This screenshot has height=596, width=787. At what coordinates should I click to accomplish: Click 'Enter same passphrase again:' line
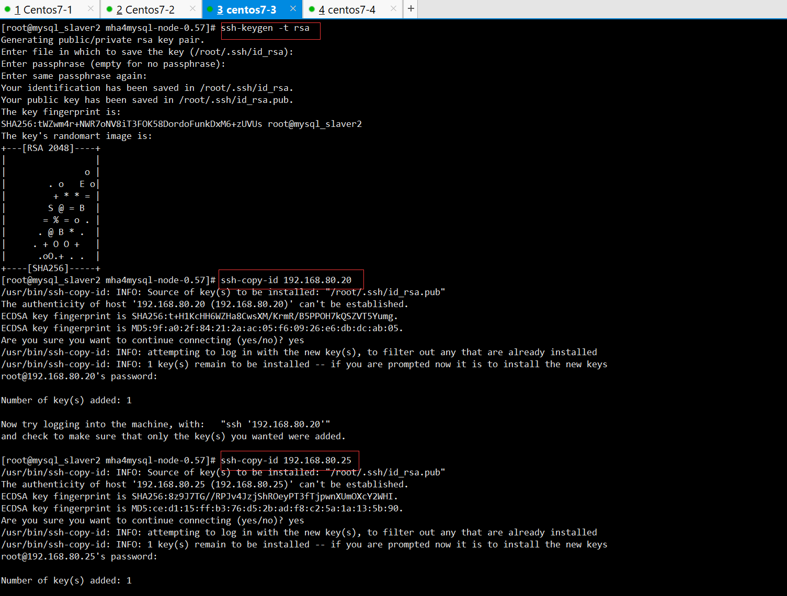point(74,76)
